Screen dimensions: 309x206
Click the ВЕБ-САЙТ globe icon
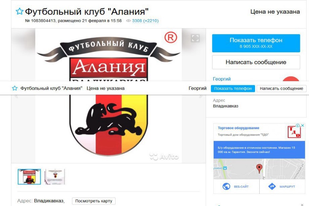pos(226,186)
